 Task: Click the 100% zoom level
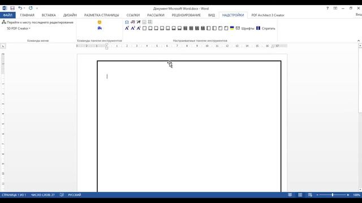click(x=356, y=195)
